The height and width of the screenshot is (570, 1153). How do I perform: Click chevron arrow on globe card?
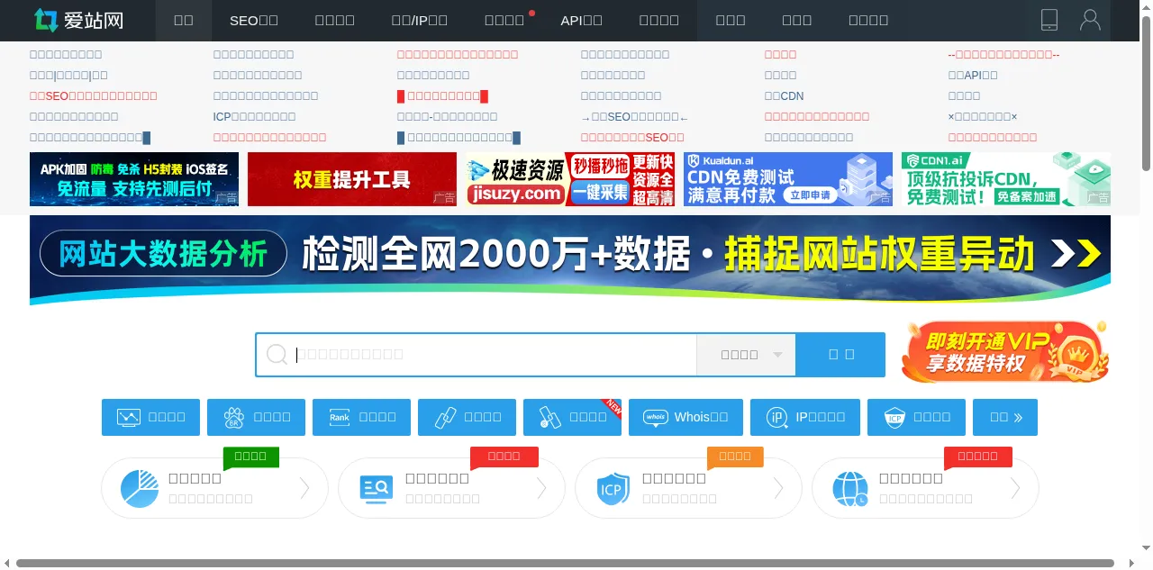[1015, 488]
